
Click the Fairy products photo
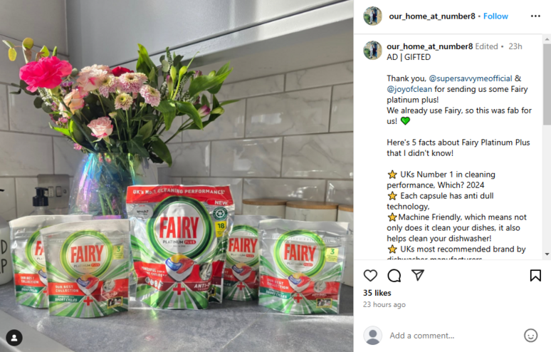click(x=177, y=176)
